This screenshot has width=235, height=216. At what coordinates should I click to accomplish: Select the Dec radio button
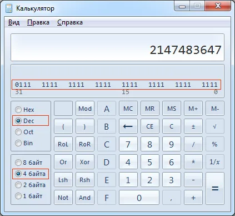click(x=24, y=121)
